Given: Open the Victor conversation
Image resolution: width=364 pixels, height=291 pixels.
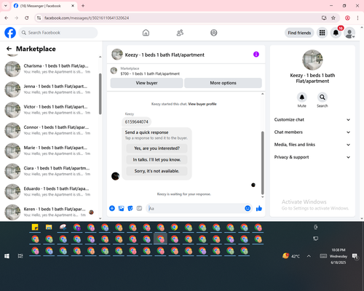Looking at the screenshot, I should 50,110.
